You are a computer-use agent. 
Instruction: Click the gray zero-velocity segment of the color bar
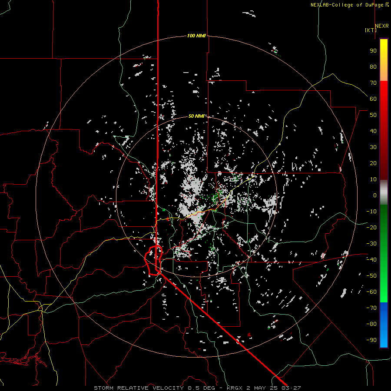pyautogui.click(x=384, y=192)
